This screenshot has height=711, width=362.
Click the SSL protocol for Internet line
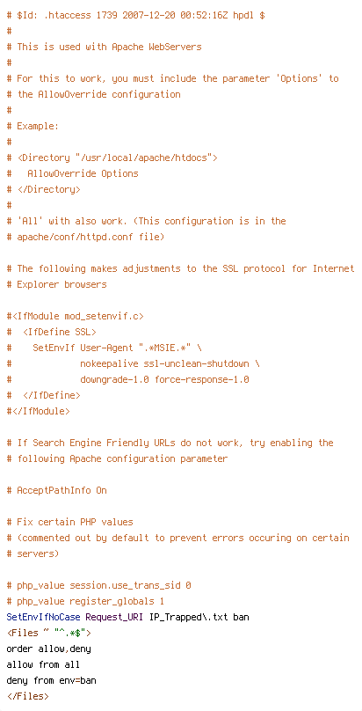tap(180, 268)
